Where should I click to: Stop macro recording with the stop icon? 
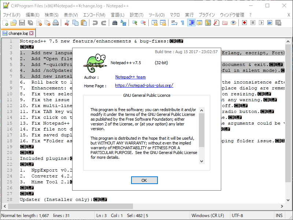tap(252, 23)
